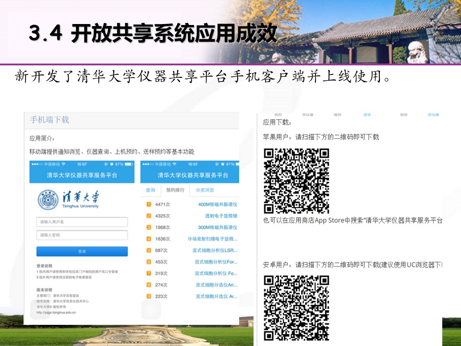The image size is (461, 346).
Task: Click the Tsinghua University round seal logo
Action: point(48,200)
